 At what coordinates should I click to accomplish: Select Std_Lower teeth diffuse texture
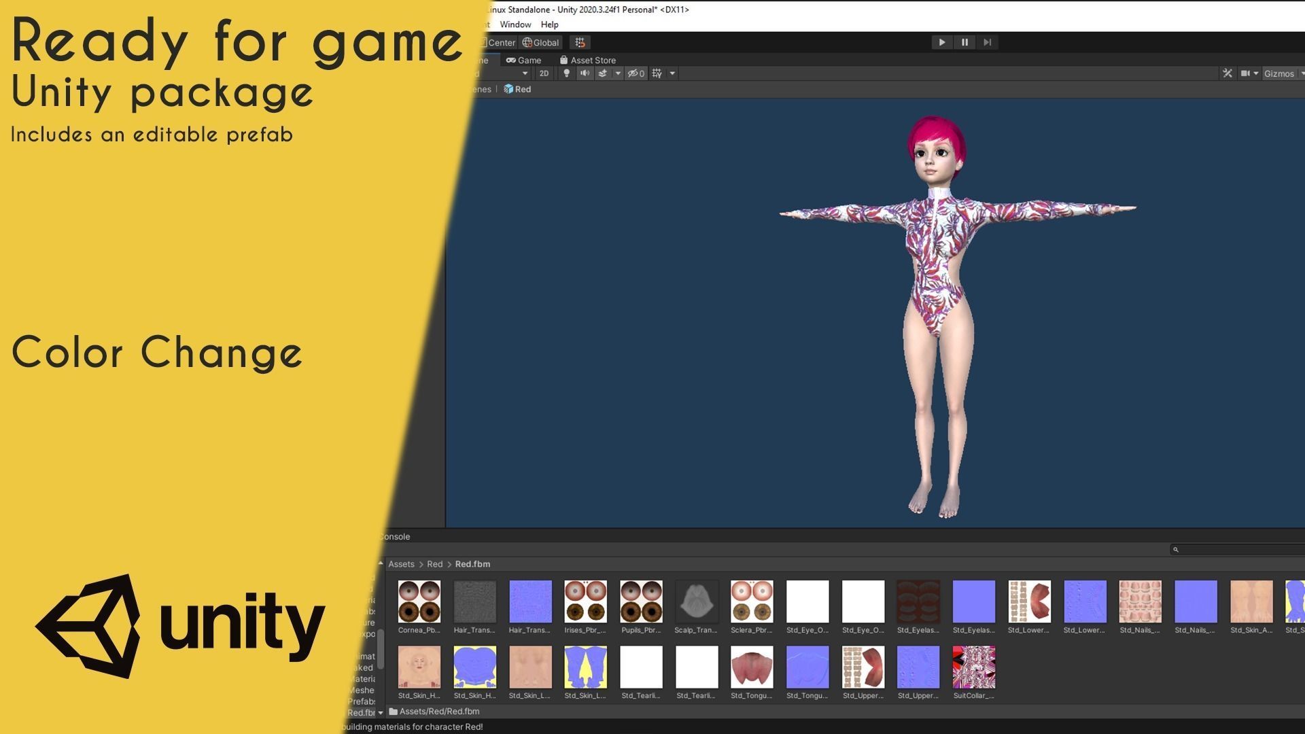1029,607
